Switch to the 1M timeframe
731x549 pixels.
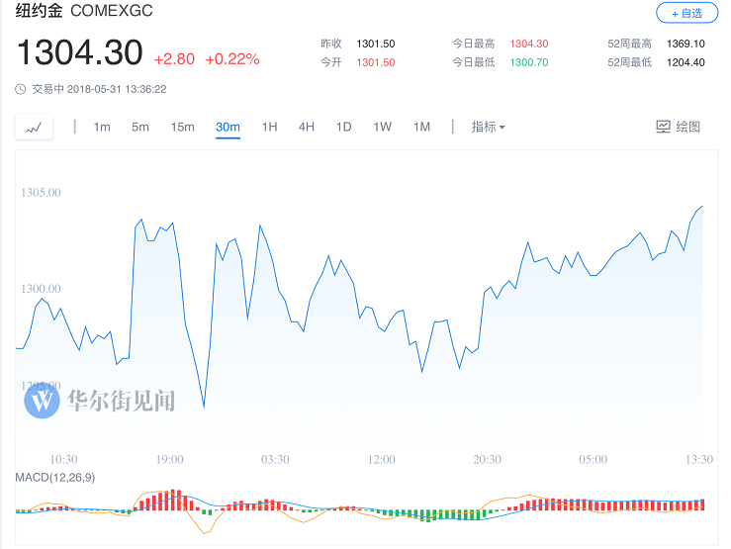point(421,127)
